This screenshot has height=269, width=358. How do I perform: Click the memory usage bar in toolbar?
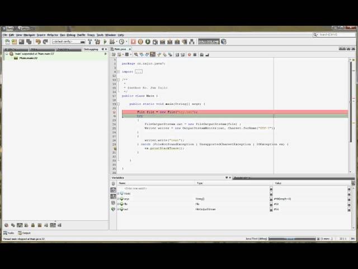click(x=209, y=41)
